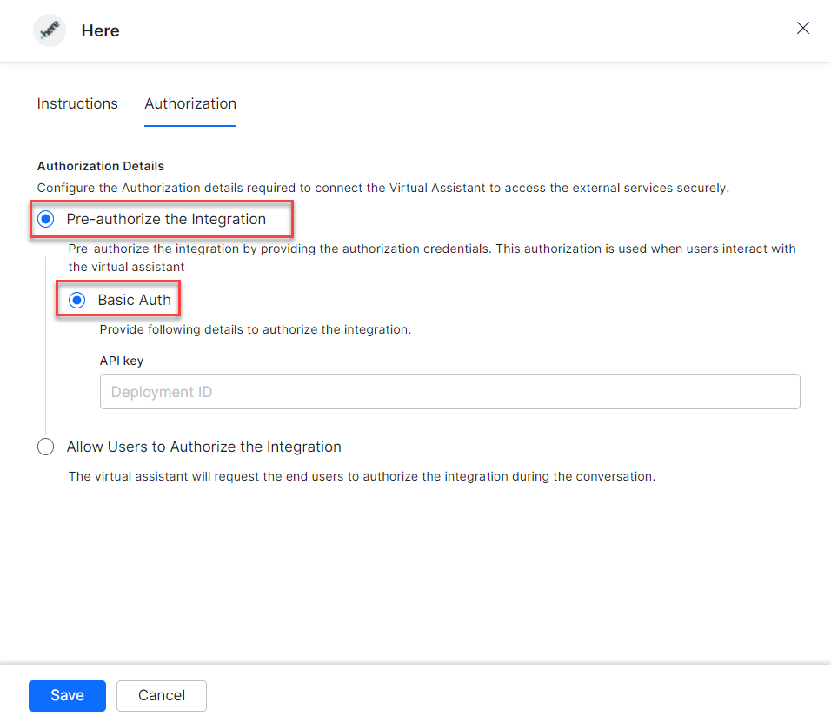Click the Here title text
831x716 pixels.
point(101,30)
